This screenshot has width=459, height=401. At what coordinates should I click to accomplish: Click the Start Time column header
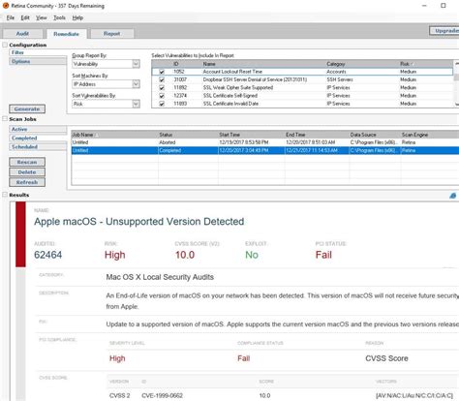252,135
